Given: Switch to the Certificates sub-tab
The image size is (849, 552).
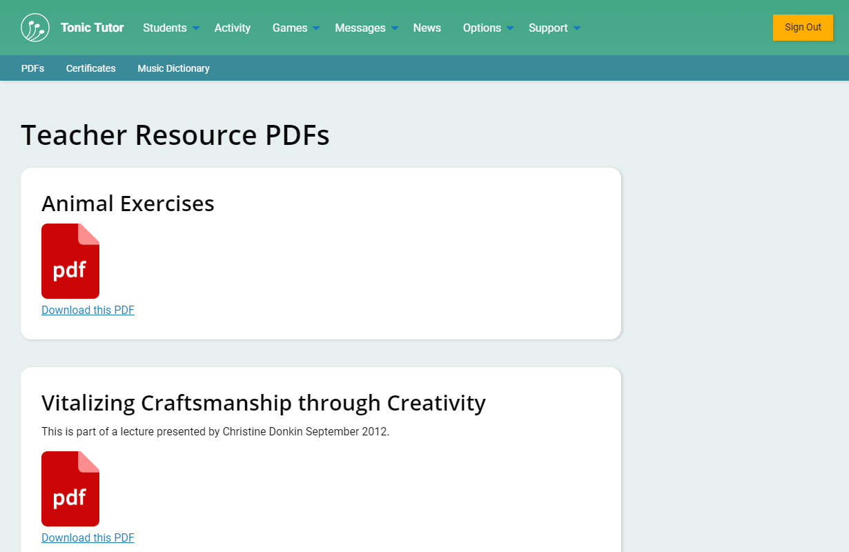Looking at the screenshot, I should (x=90, y=68).
